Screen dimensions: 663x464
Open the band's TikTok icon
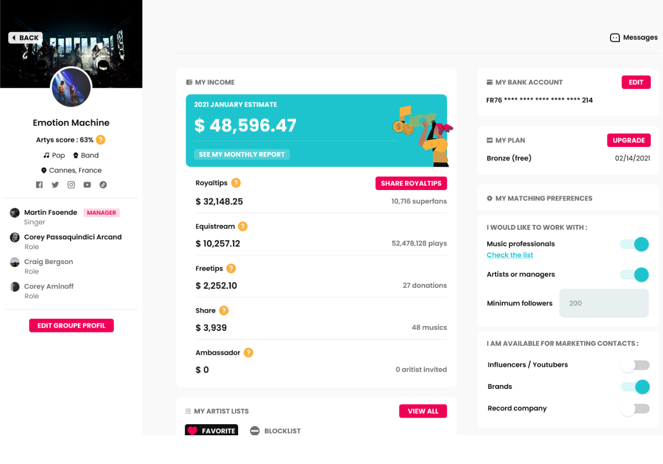(x=103, y=185)
